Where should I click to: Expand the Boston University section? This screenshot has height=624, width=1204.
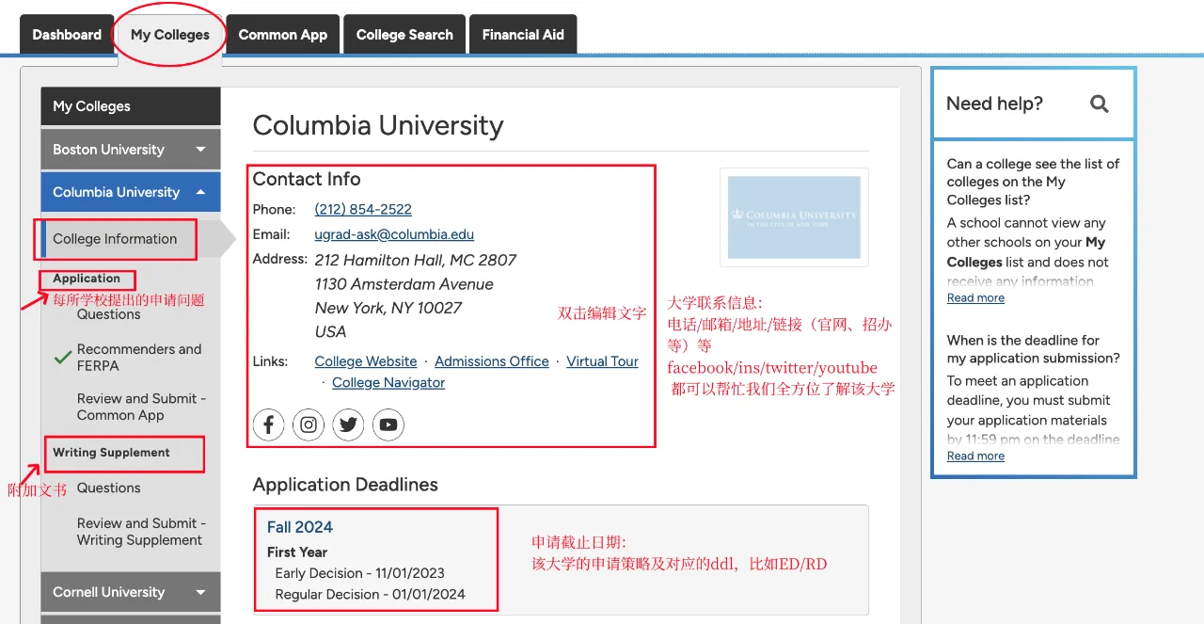[130, 149]
